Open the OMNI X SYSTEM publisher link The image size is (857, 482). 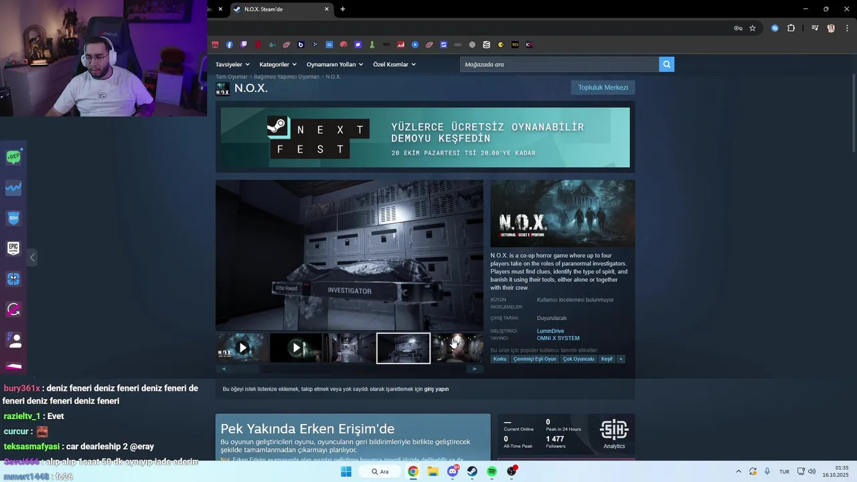coord(558,338)
